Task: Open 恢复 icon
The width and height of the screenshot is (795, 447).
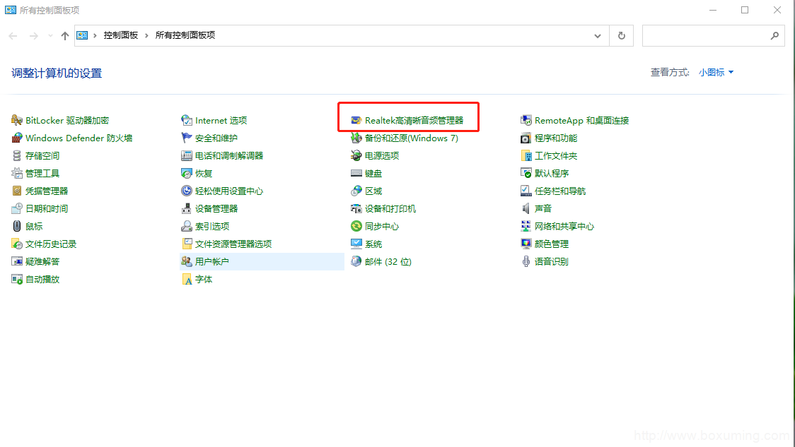Action: pos(187,174)
